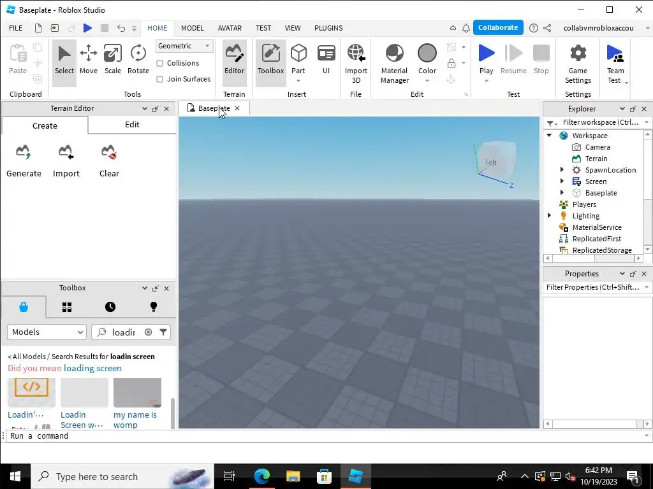Expand the Baseplate node in Explorer

[562, 192]
